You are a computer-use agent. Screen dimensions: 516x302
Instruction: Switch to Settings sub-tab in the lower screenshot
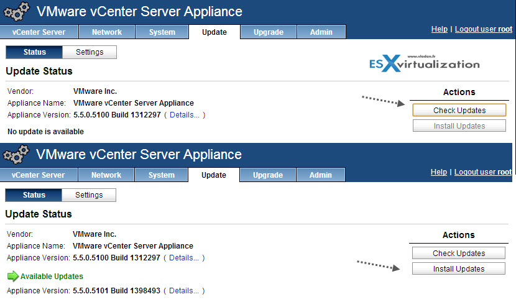[x=89, y=194]
